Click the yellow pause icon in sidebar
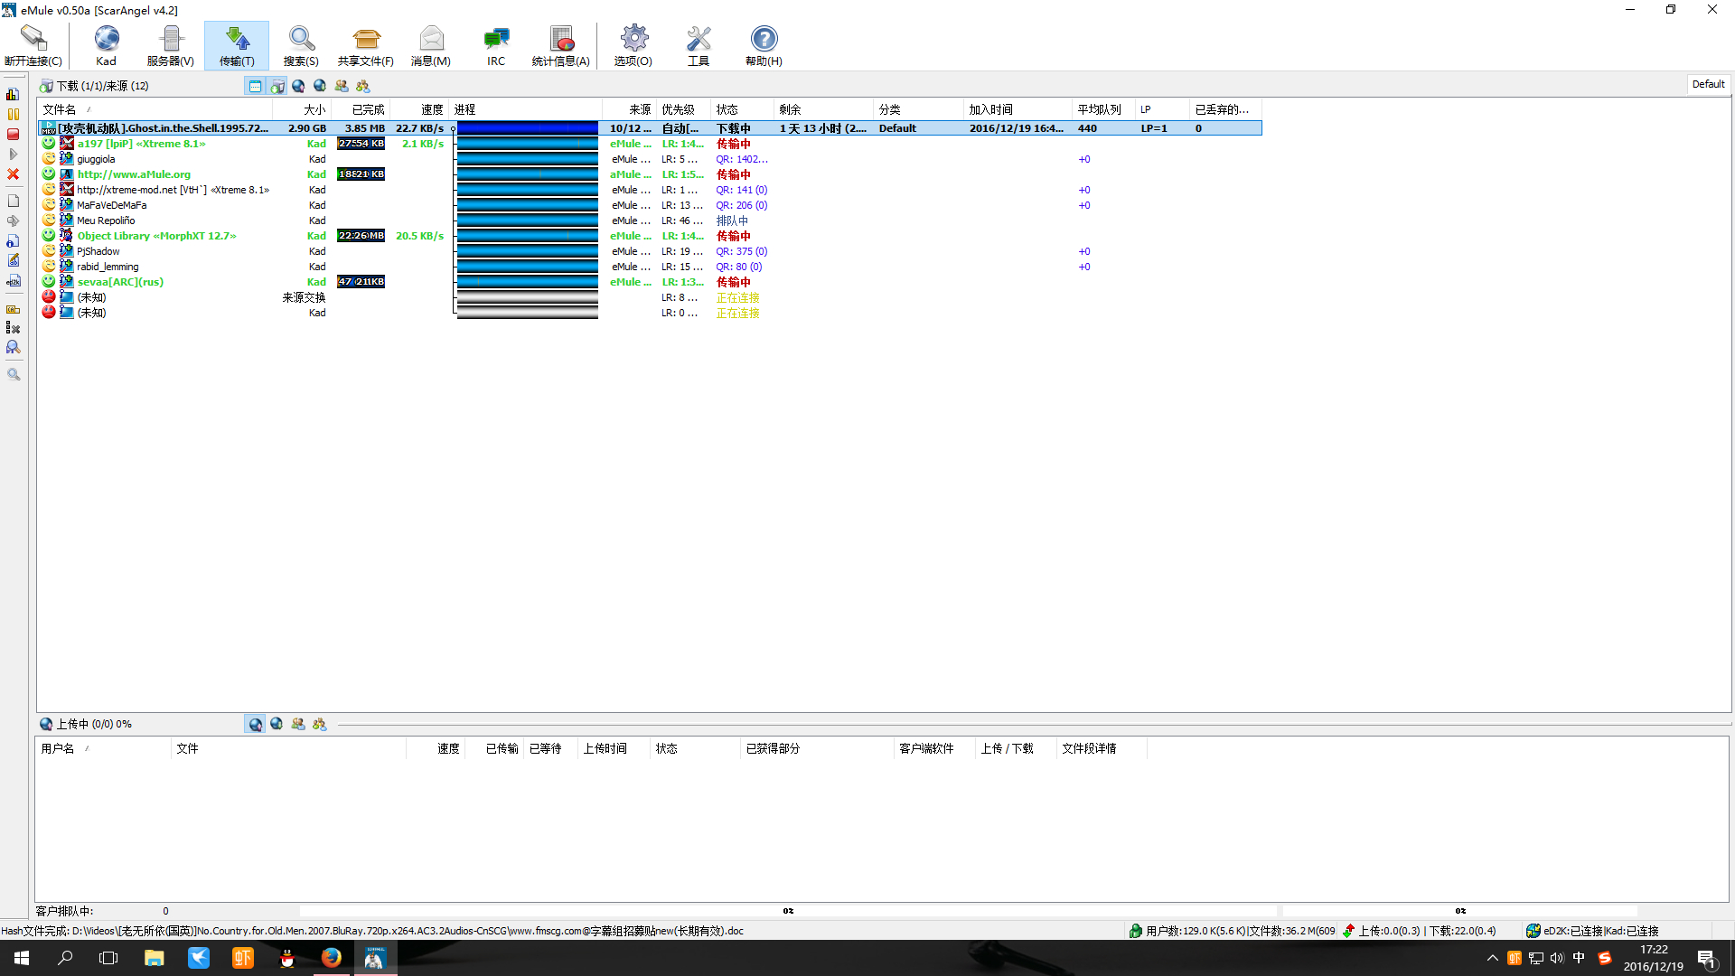The width and height of the screenshot is (1735, 976). click(x=13, y=115)
